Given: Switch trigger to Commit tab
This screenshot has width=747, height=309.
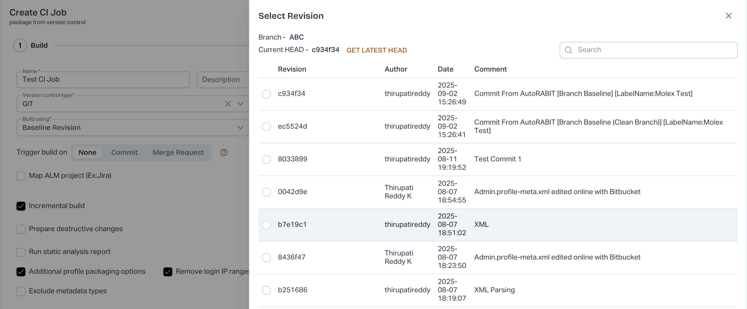Looking at the screenshot, I should [x=124, y=152].
